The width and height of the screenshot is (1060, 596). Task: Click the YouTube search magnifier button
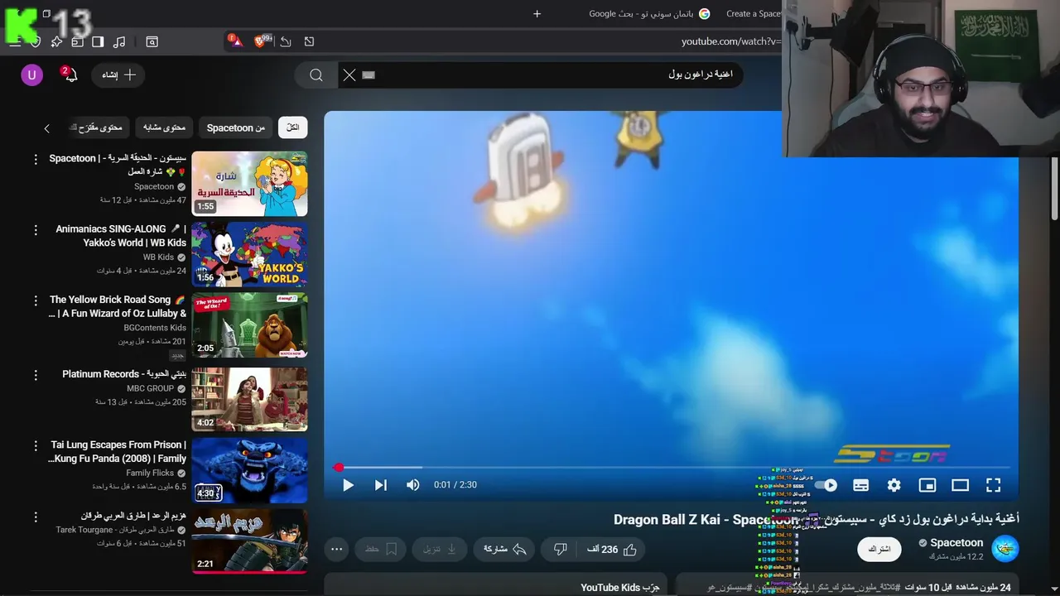click(x=316, y=75)
